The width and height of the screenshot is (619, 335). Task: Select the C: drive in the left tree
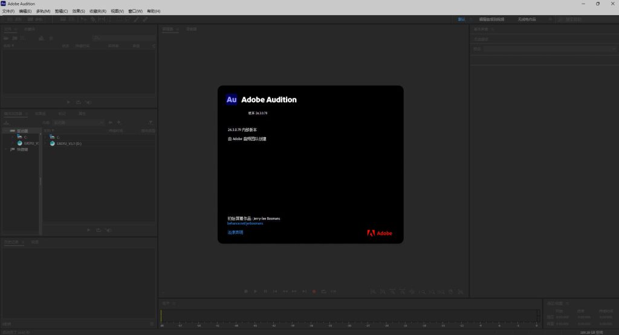click(x=22, y=137)
